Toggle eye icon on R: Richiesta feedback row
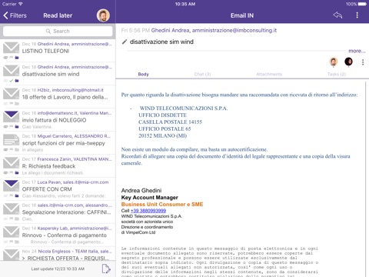 point(5,173)
